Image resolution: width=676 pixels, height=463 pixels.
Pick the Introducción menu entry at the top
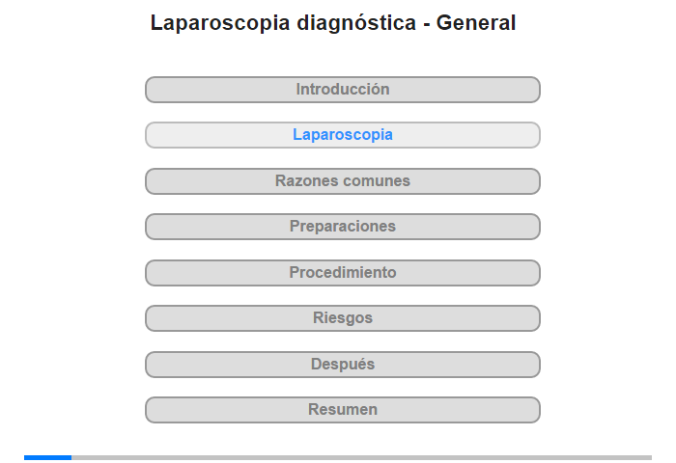342,90
